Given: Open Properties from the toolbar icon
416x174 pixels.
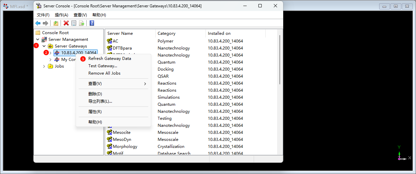Looking at the screenshot, I should [74, 23].
